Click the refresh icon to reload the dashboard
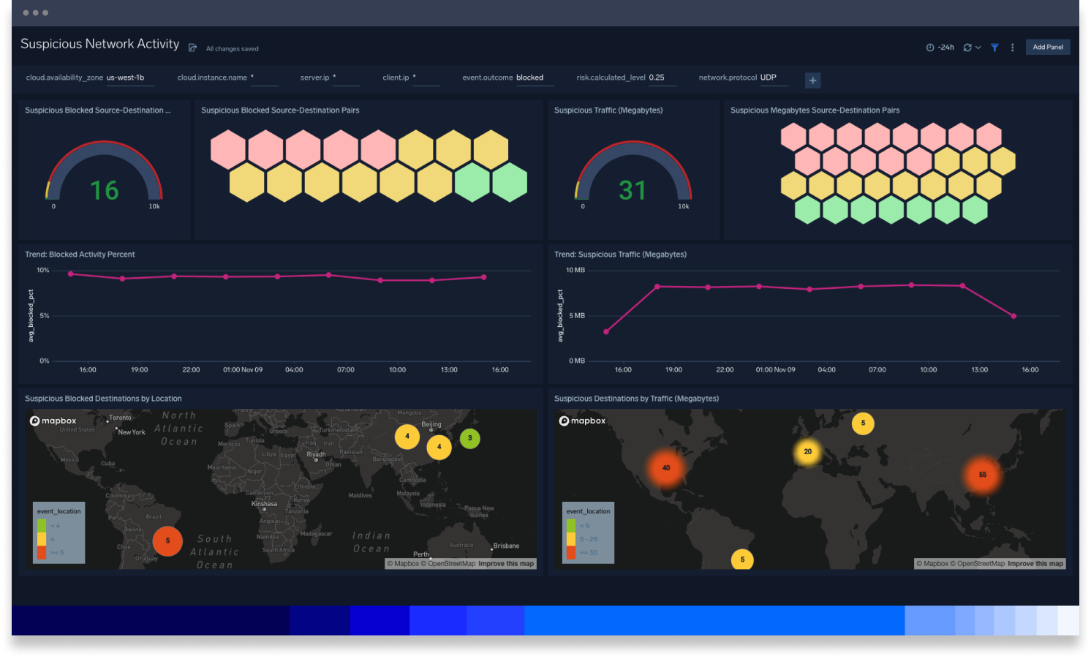Screen dimensions: 1091x659 point(969,47)
